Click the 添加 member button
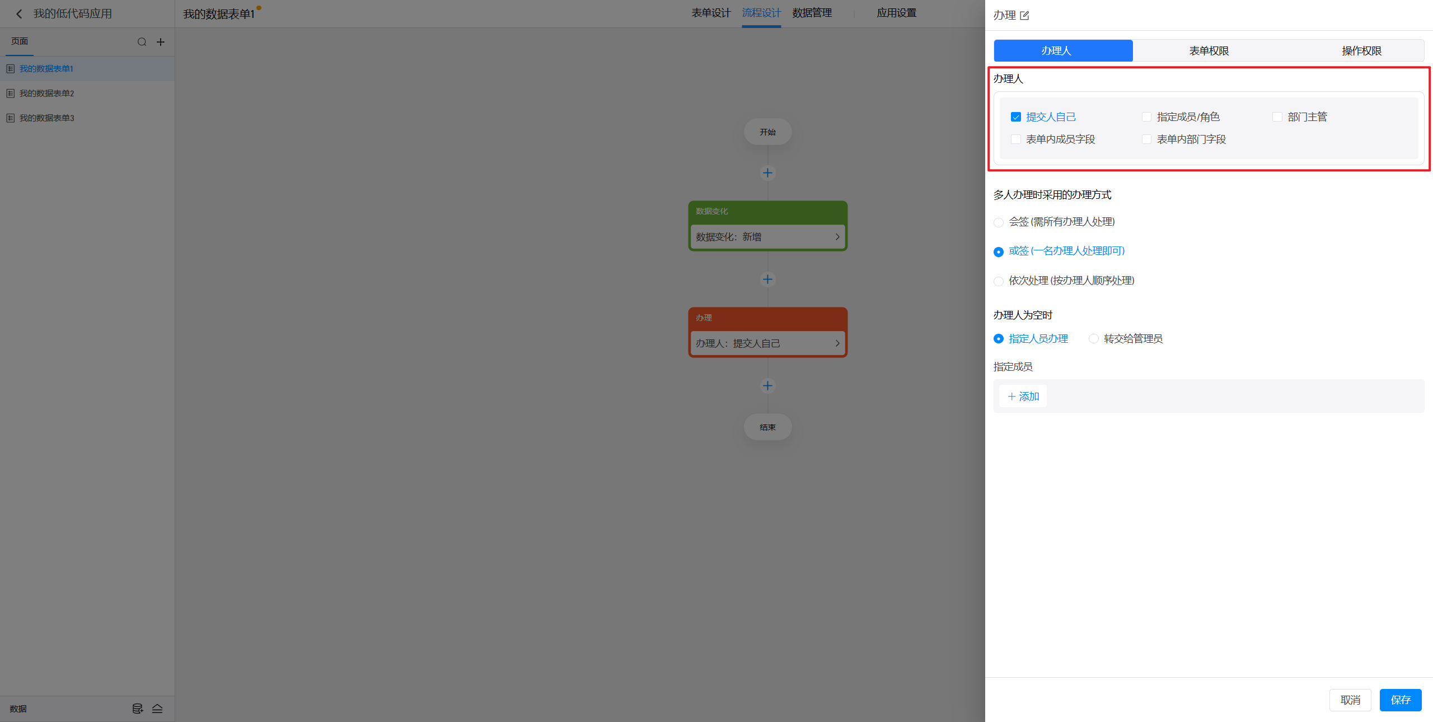The height and width of the screenshot is (722, 1433). pyautogui.click(x=1023, y=397)
